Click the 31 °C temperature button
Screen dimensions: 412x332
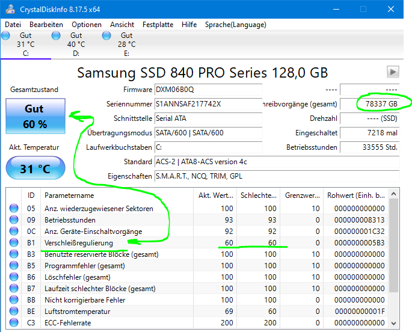[x=35, y=168]
